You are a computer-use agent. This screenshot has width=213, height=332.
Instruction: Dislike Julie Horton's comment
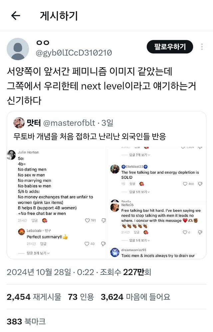[104, 220]
